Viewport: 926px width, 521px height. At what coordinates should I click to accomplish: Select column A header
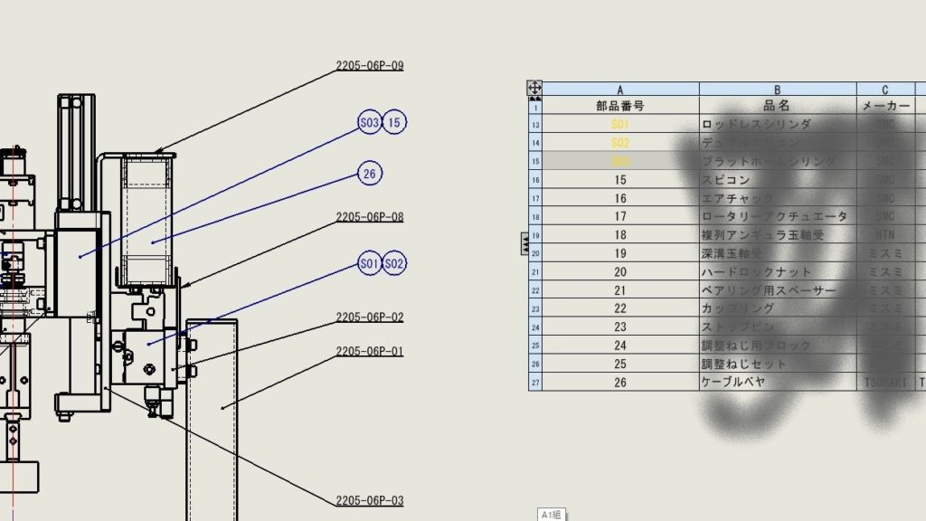coord(620,90)
